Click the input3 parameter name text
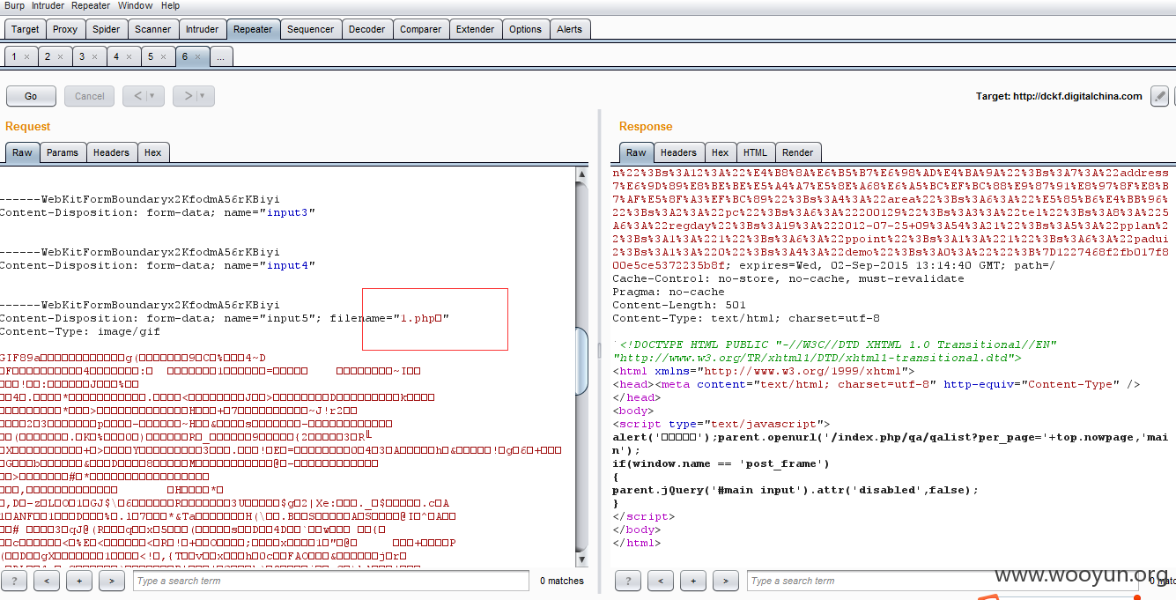This screenshot has height=600, width=1176. [287, 212]
